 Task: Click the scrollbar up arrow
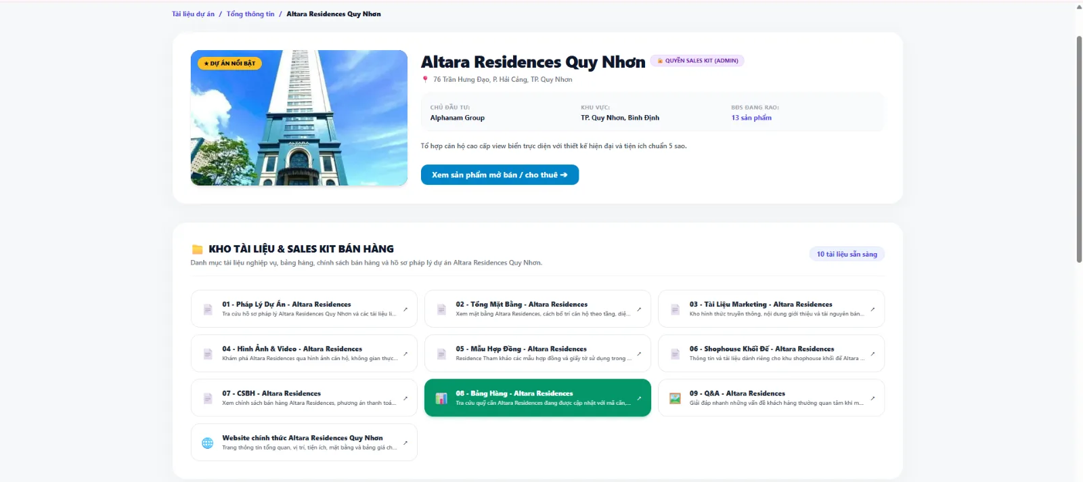1079,6
